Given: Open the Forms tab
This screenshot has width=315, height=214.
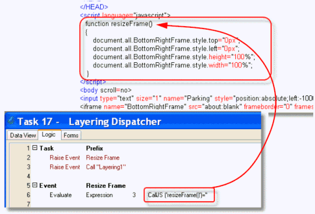Looking at the screenshot, I should [x=71, y=135].
